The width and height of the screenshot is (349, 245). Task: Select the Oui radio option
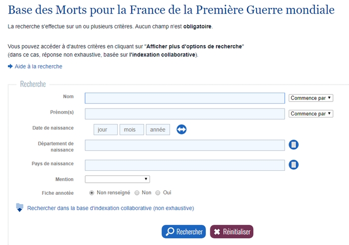coord(158,193)
